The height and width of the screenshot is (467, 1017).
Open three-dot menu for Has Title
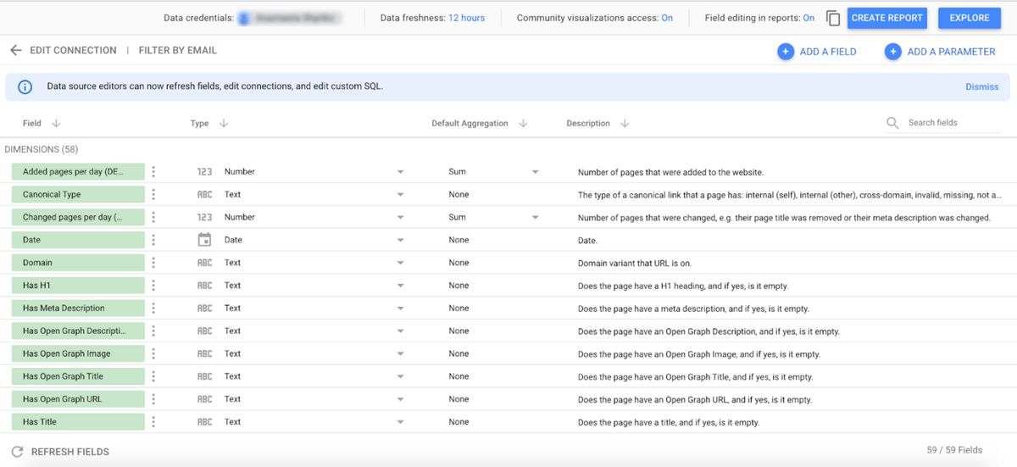click(153, 422)
